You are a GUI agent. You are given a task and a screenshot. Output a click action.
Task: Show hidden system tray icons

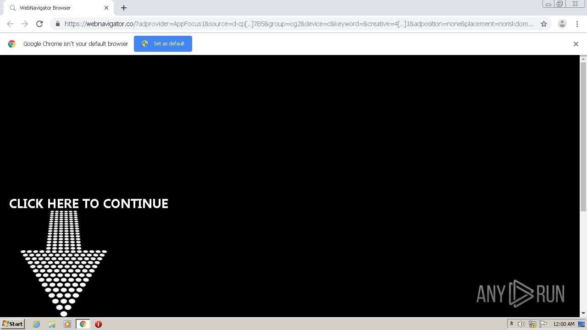pos(511,324)
